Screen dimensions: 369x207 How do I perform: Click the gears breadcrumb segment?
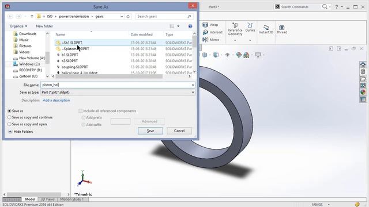coord(99,17)
